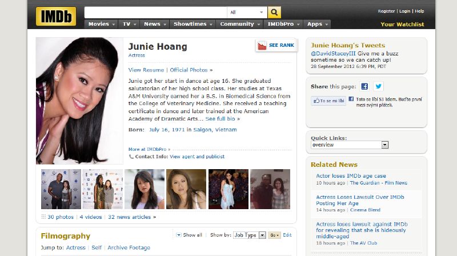Open Quick Links overview dropdown
This screenshot has width=457, height=256.
pos(350,145)
